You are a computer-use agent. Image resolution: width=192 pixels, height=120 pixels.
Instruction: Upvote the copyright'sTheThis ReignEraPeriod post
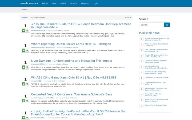[24, 117]
